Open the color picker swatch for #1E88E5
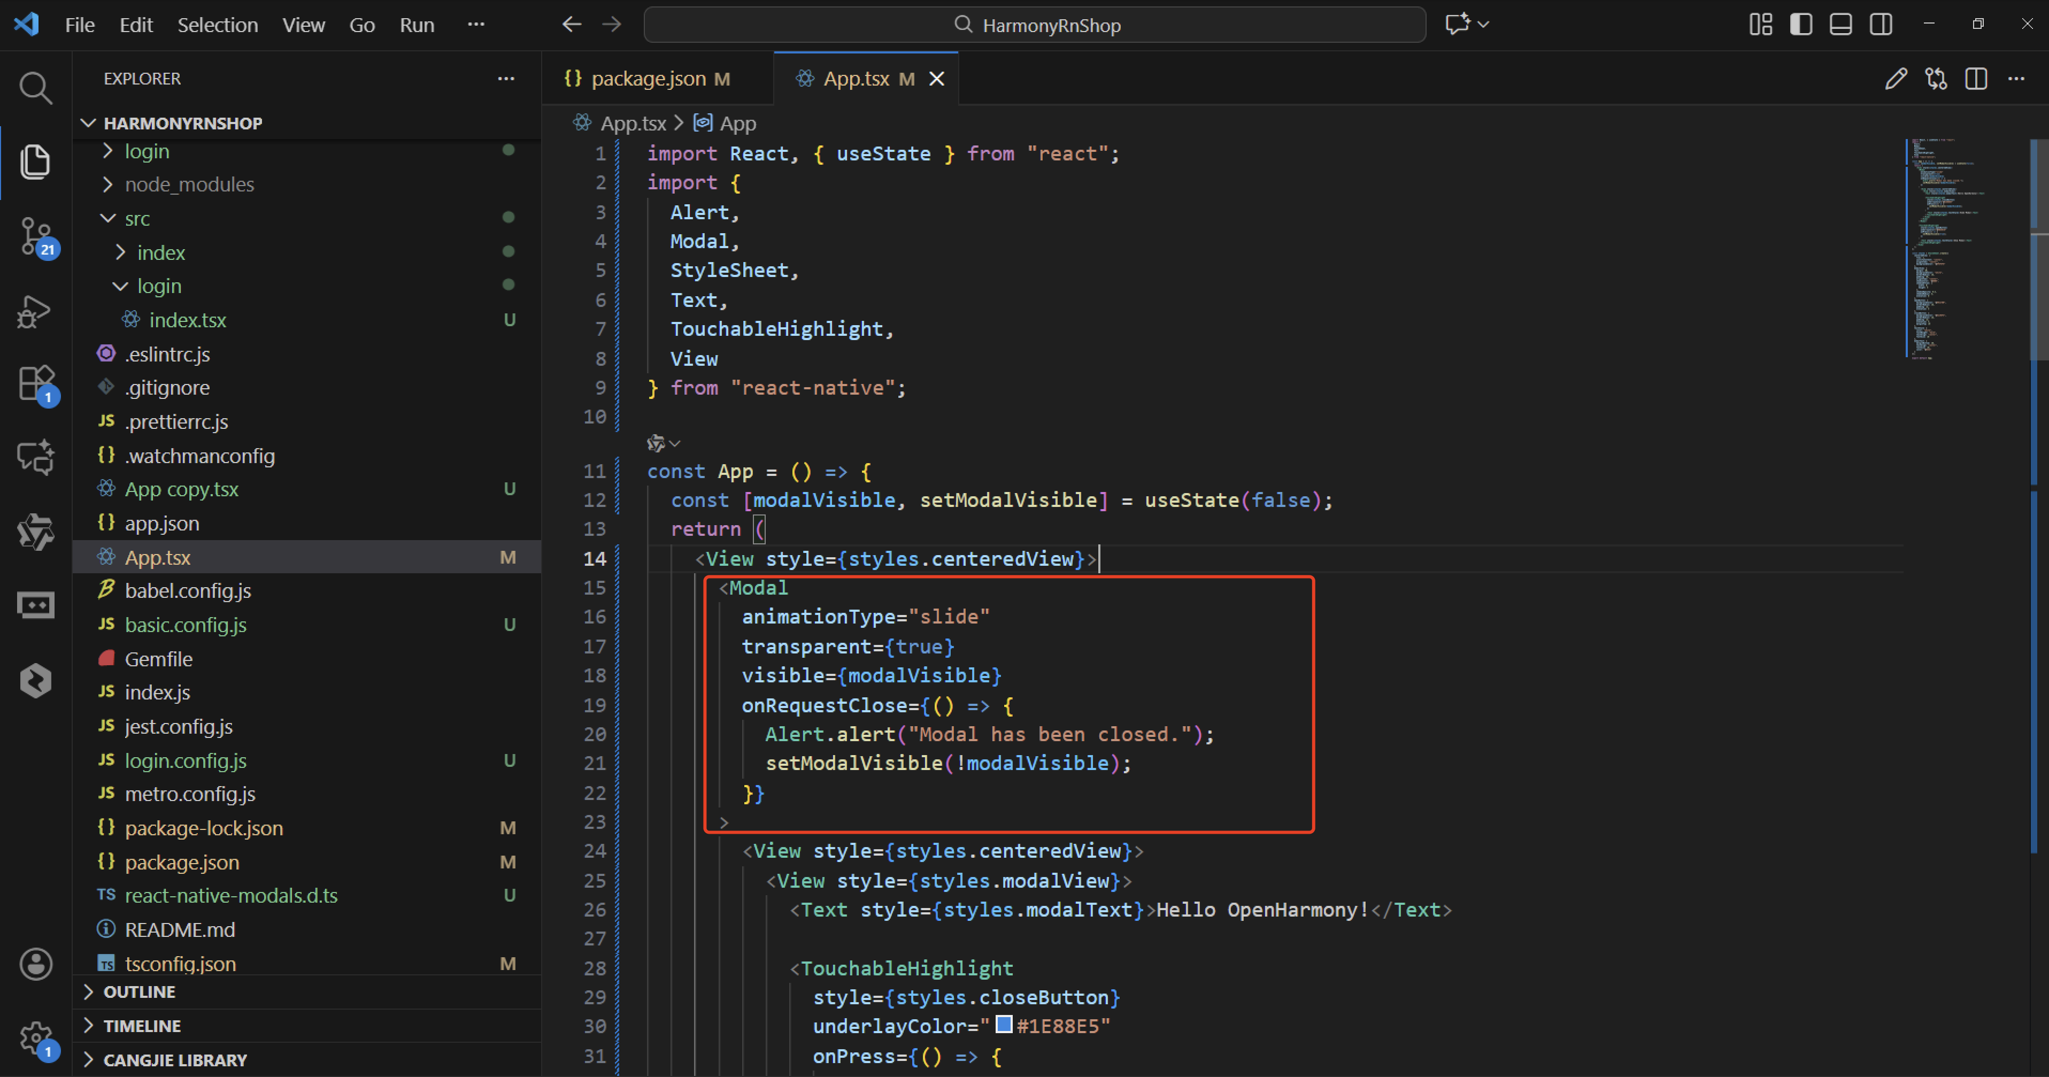 1004,1025
